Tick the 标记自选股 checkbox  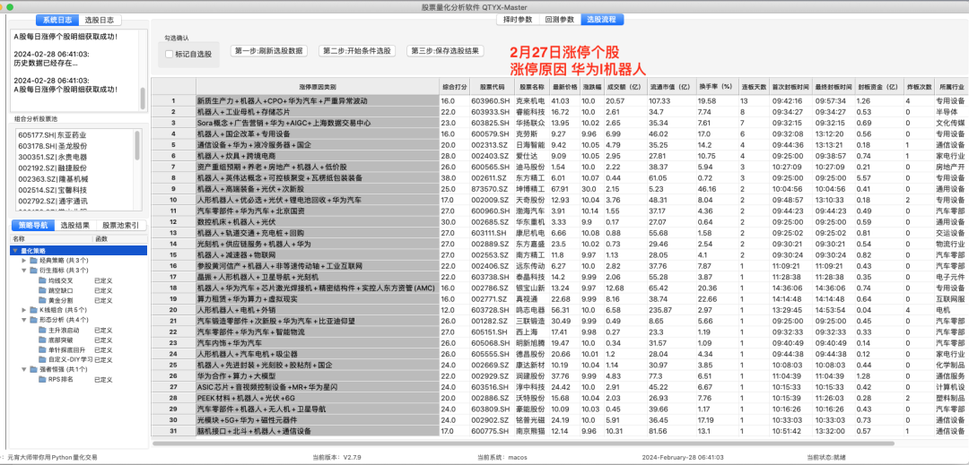coord(170,55)
